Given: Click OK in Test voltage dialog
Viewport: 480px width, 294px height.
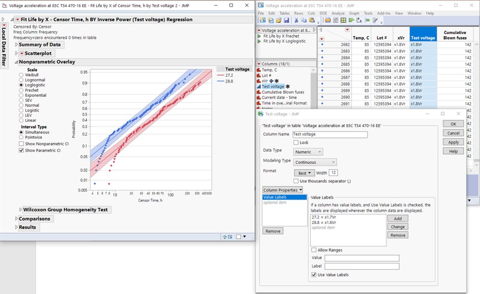Looking at the screenshot, I should pos(454,124).
